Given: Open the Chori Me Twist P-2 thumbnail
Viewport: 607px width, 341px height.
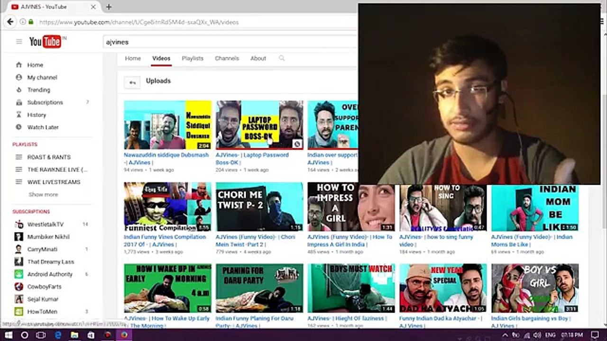Looking at the screenshot, I should [x=259, y=206].
